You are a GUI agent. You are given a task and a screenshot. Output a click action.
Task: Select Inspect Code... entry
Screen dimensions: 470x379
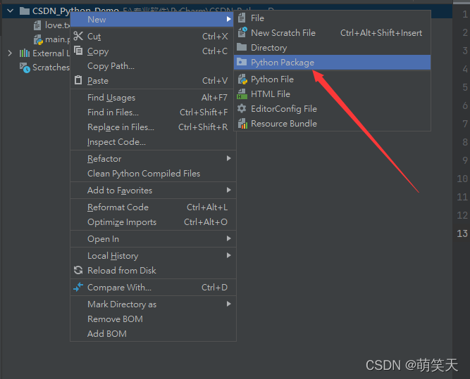point(153,142)
